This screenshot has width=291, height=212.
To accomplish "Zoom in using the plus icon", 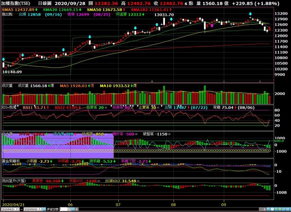I will pos(280,209).
